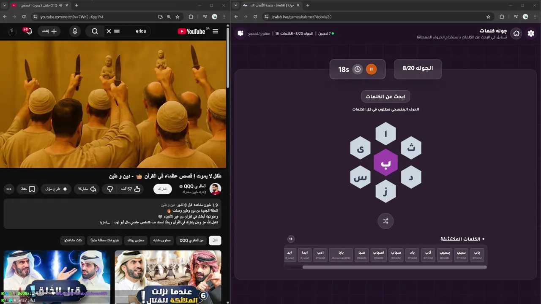This screenshot has height=304, width=541.
Task: Click the إنشاء create button
Action: (x=49, y=31)
